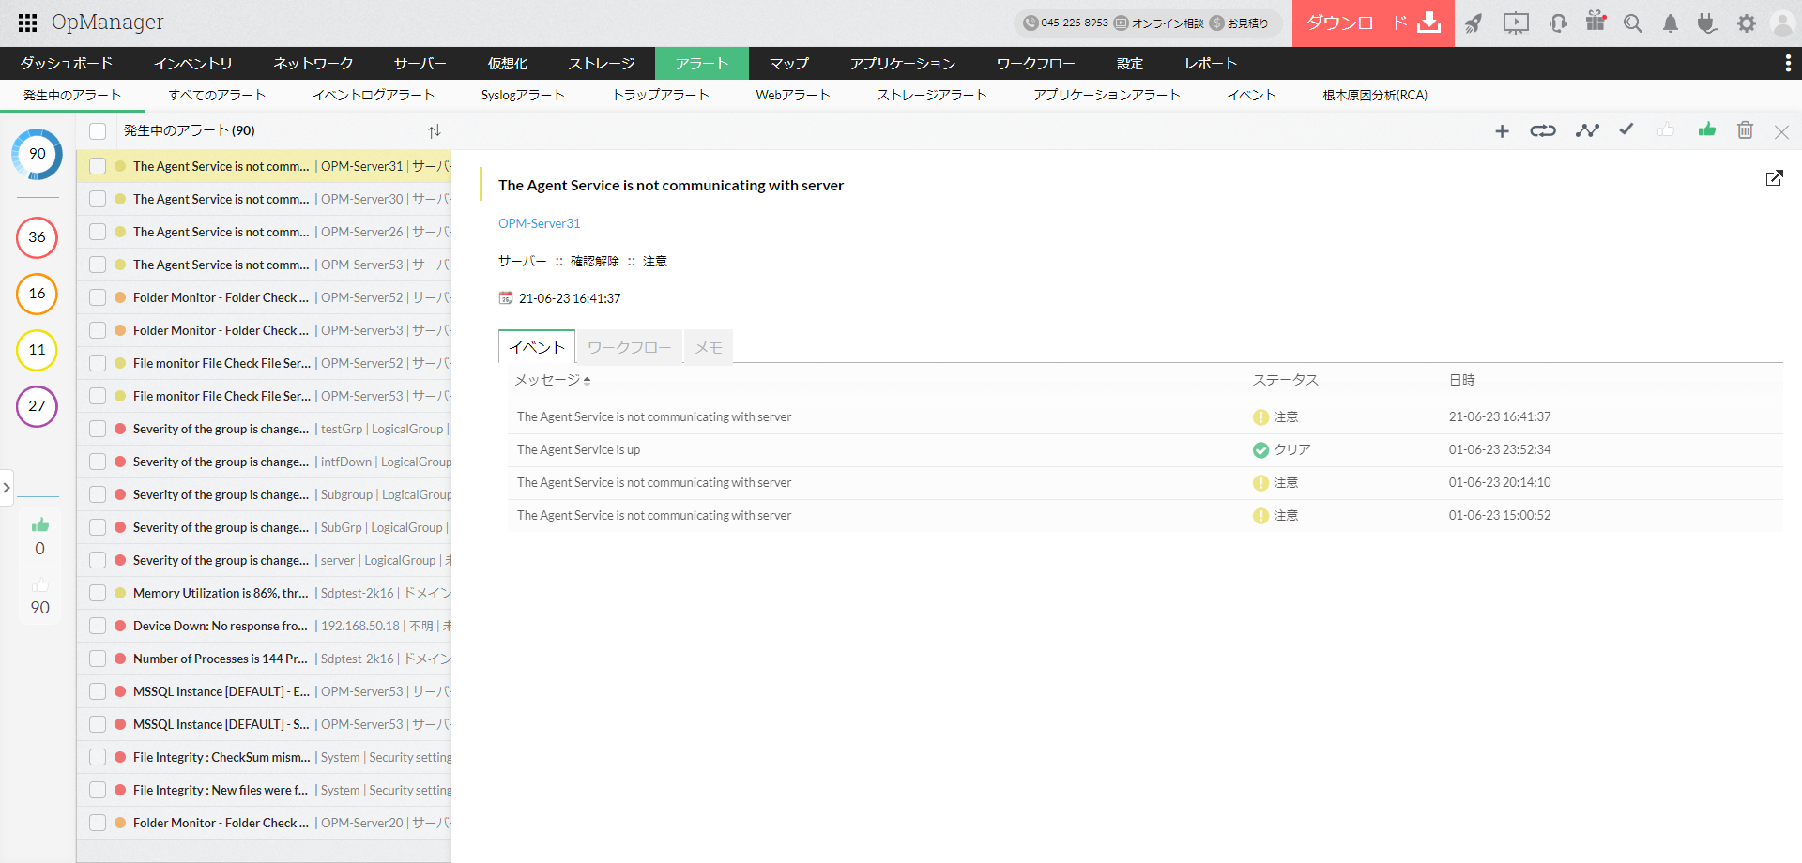Open the OPM-Server31 device link
The height and width of the screenshot is (863, 1802).
pyautogui.click(x=540, y=223)
